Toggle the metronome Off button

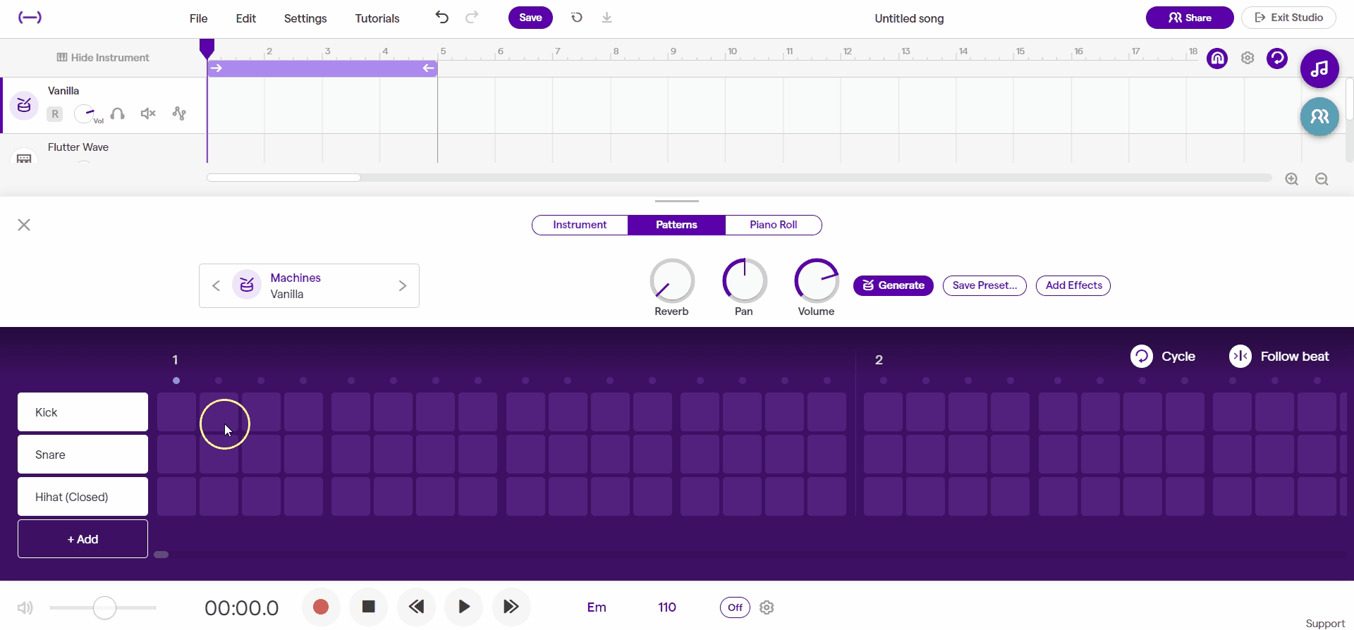point(735,607)
